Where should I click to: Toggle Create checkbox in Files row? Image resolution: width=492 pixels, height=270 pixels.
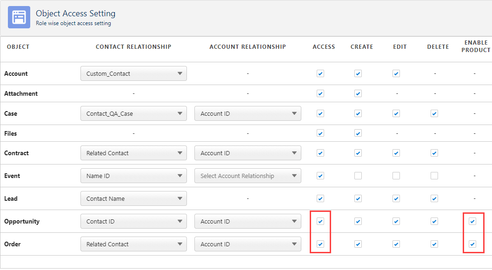click(x=358, y=133)
